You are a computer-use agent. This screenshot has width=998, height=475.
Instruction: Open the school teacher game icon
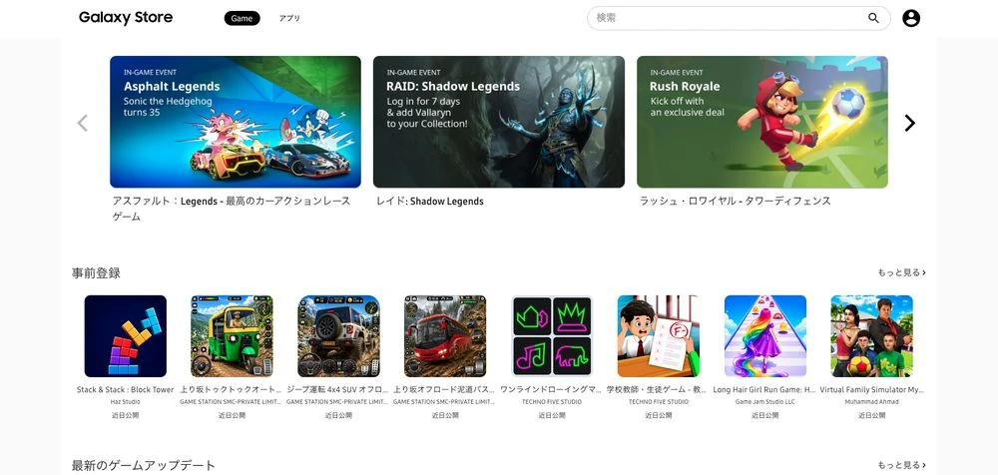658,336
